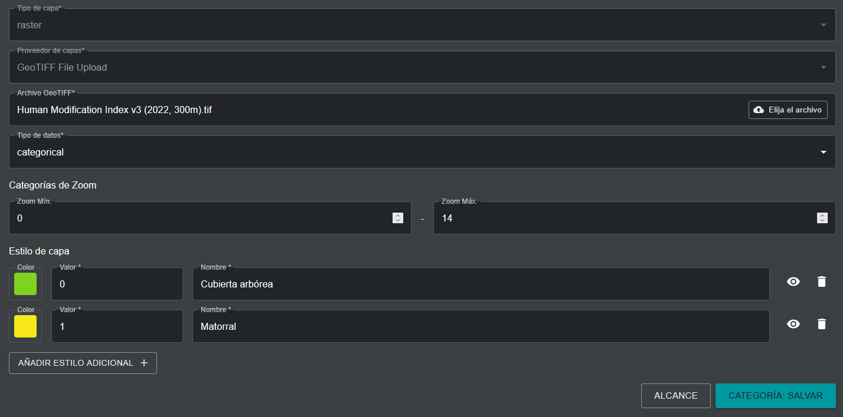This screenshot has width=843, height=417.
Task: Click the Nombre field Cubierta arbórea
Action: [481, 284]
